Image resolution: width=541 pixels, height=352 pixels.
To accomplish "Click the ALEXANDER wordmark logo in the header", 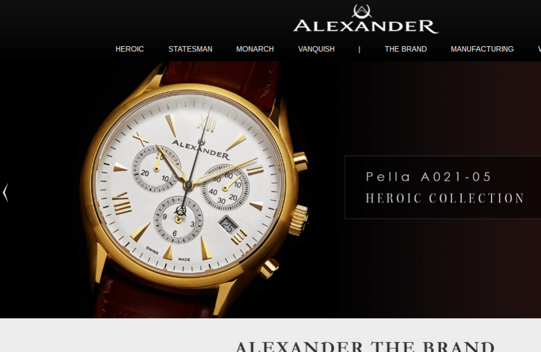I will point(366,26).
